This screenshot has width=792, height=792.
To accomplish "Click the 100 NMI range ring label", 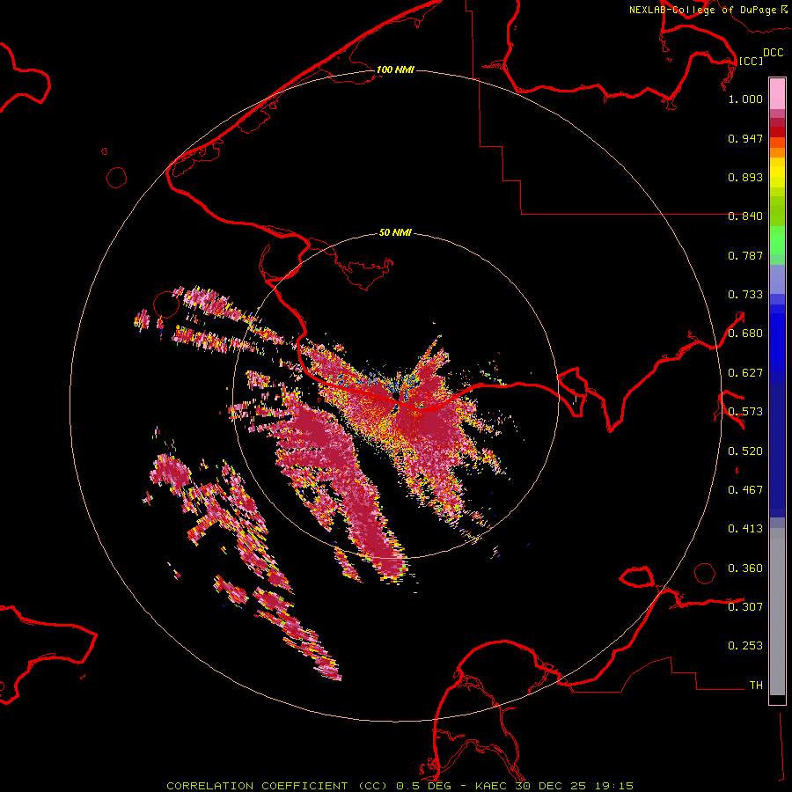I will click(x=395, y=70).
